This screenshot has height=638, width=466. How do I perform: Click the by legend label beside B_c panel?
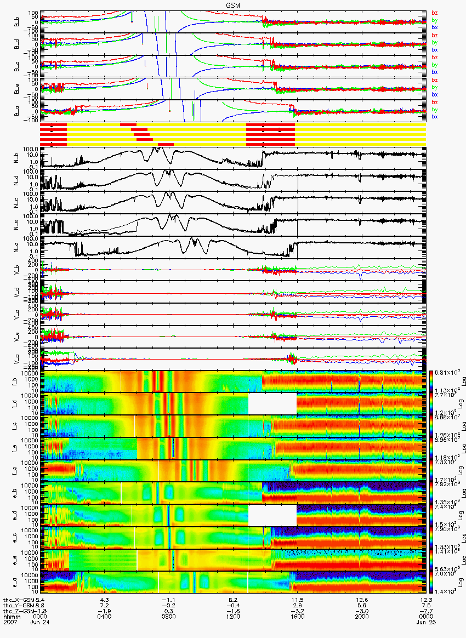coord(435,65)
